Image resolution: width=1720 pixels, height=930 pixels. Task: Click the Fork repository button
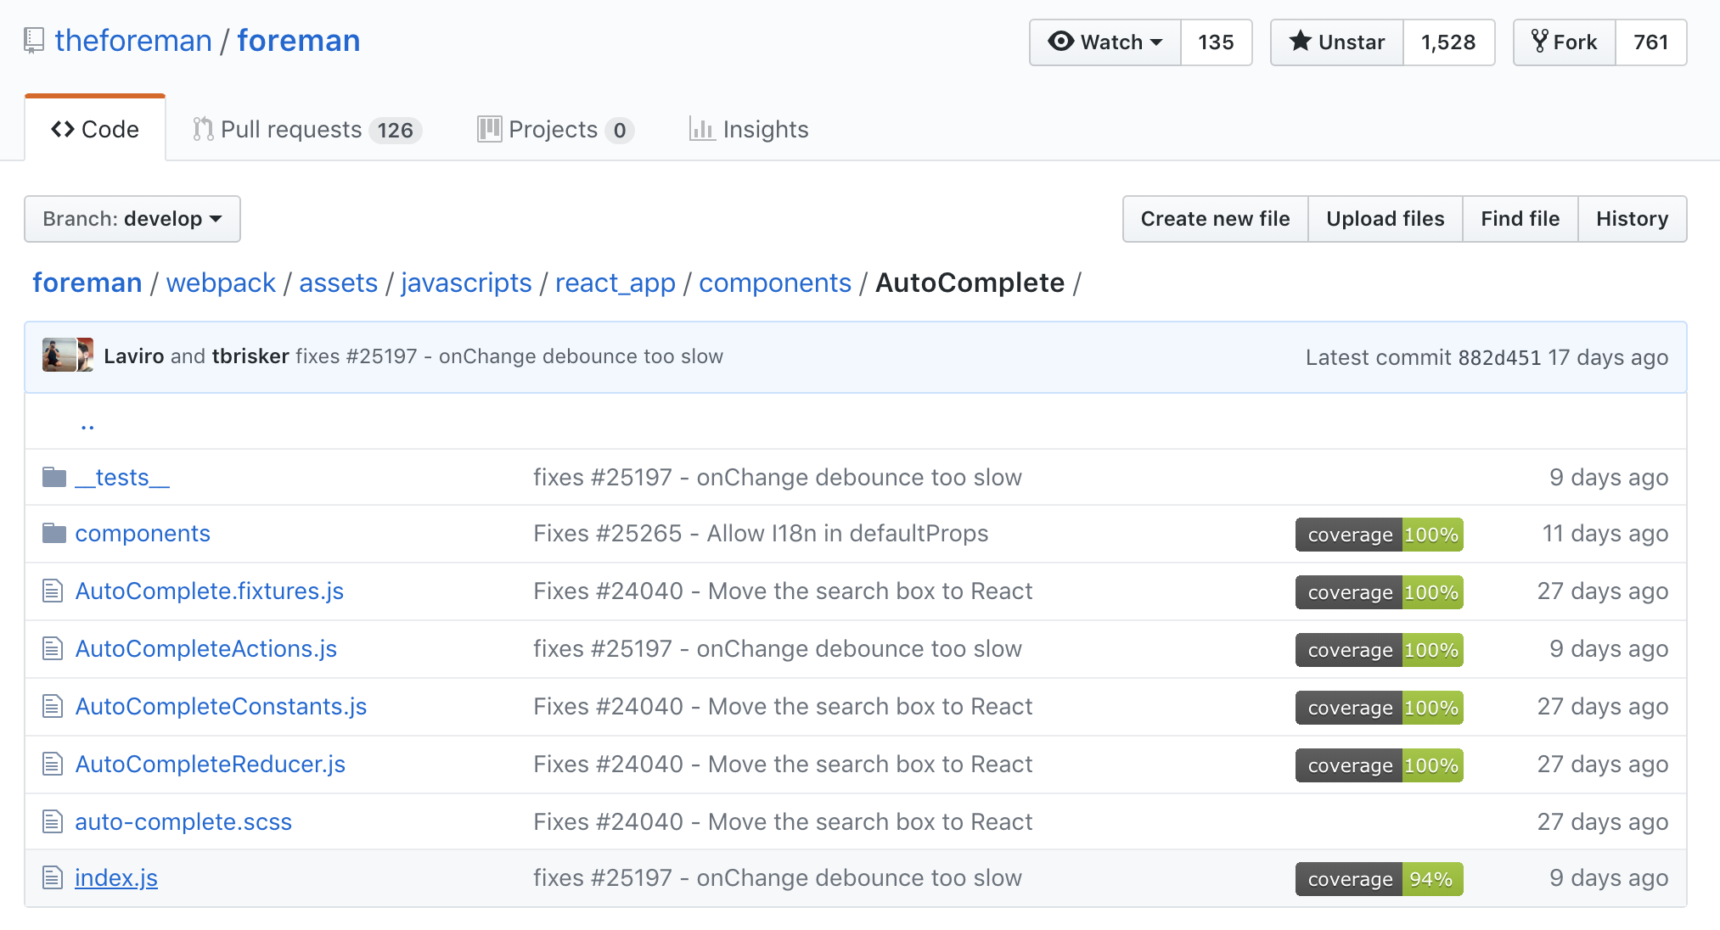(1564, 42)
